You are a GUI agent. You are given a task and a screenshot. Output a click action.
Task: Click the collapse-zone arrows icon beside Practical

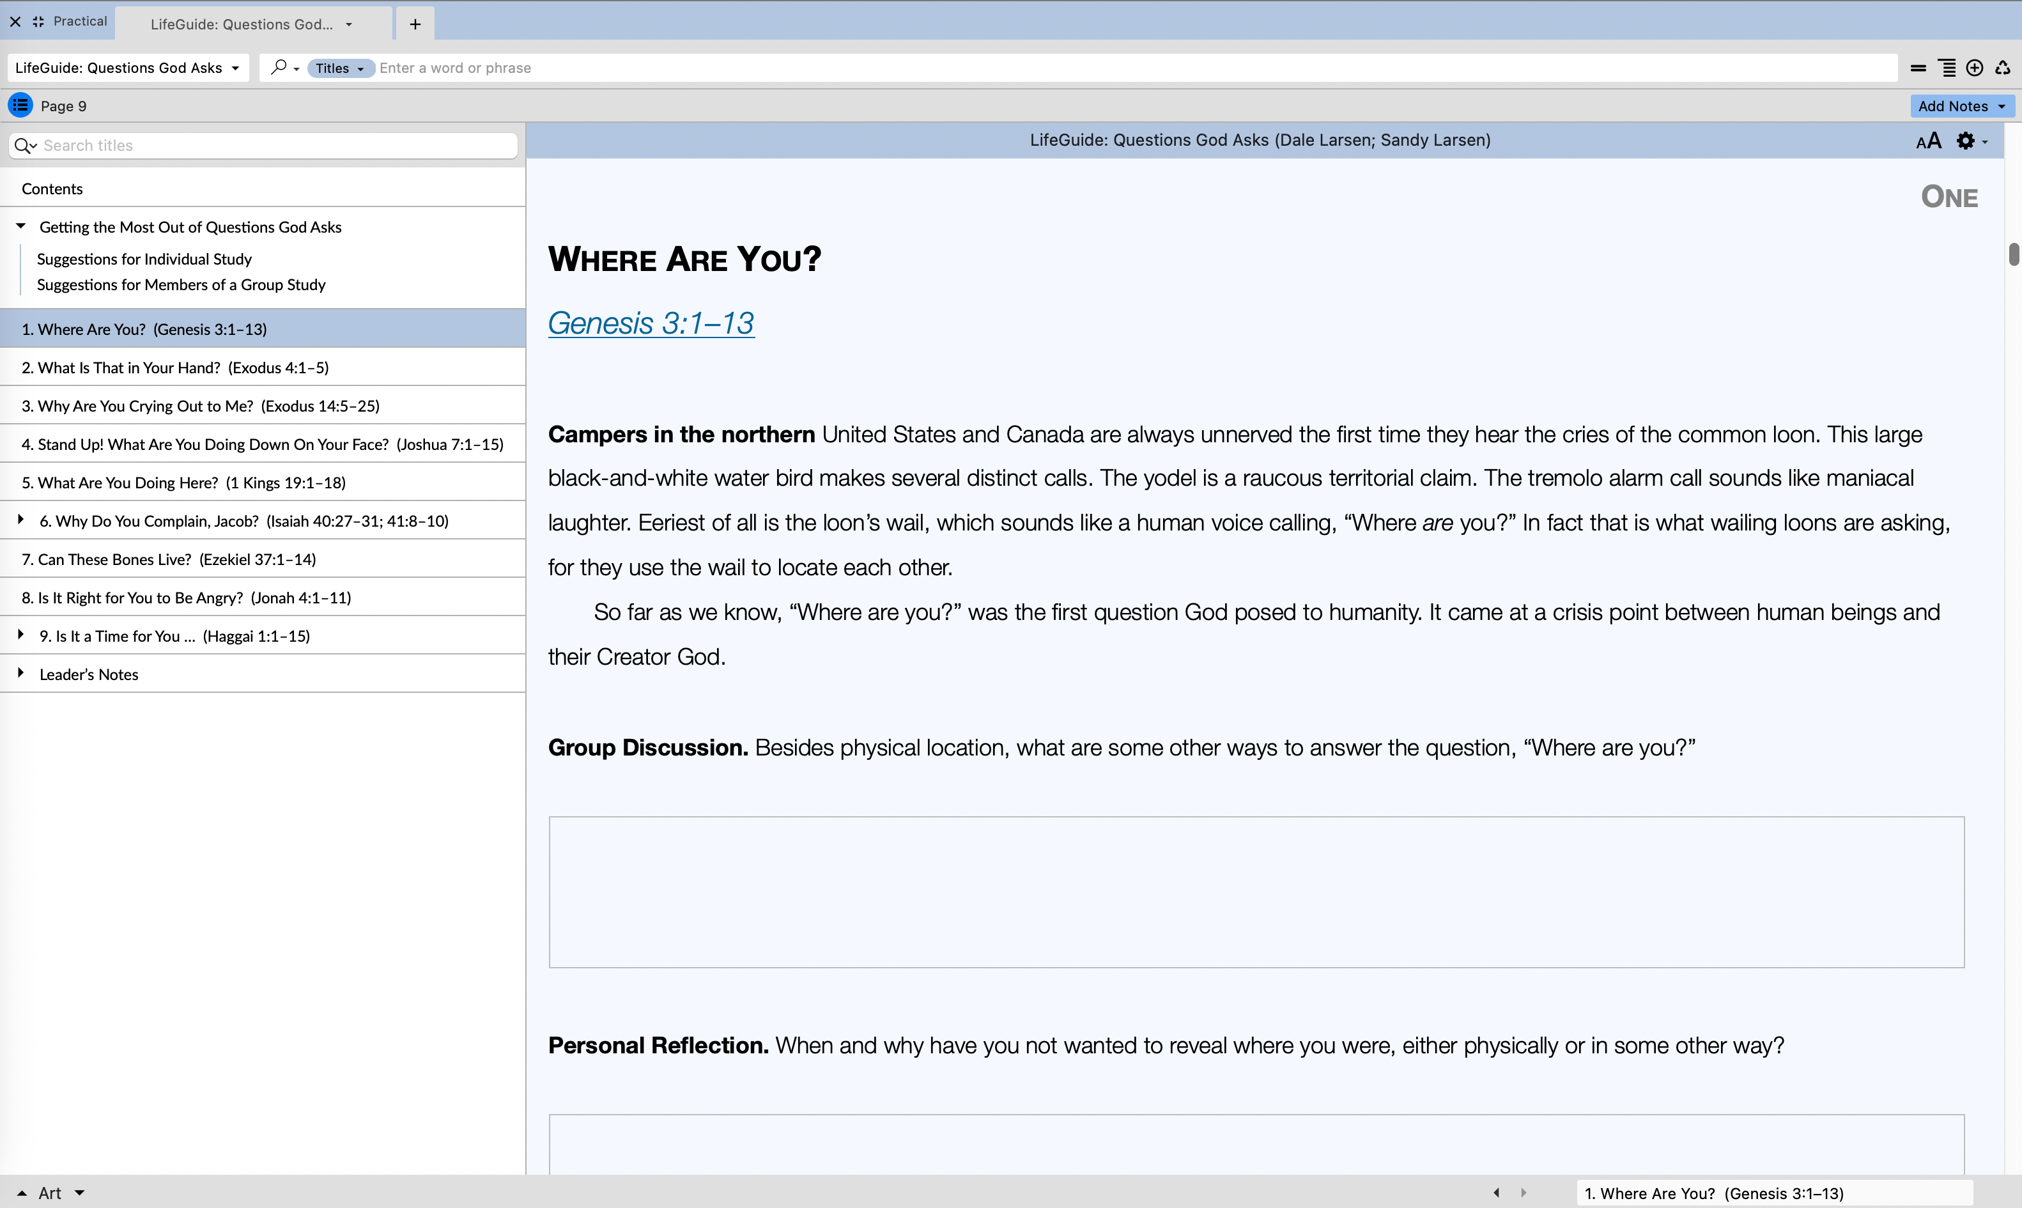[x=38, y=22]
